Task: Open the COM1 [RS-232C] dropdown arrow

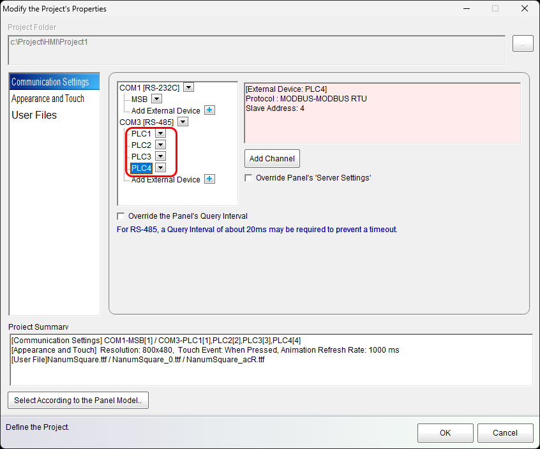Action: 188,87
